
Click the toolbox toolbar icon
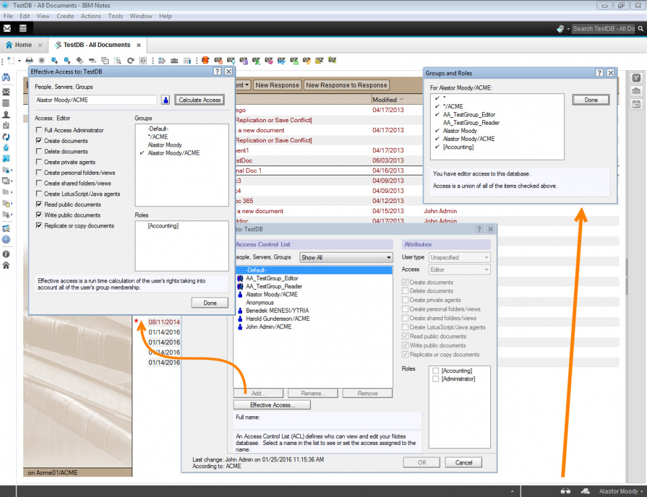pyautogui.click(x=174, y=61)
